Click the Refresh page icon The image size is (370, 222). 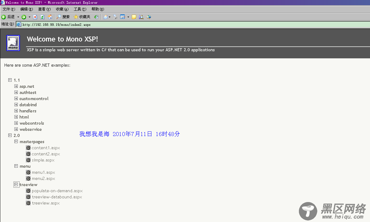coord(42,17)
